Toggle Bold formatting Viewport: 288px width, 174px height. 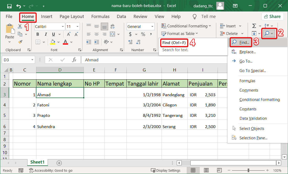37,34
